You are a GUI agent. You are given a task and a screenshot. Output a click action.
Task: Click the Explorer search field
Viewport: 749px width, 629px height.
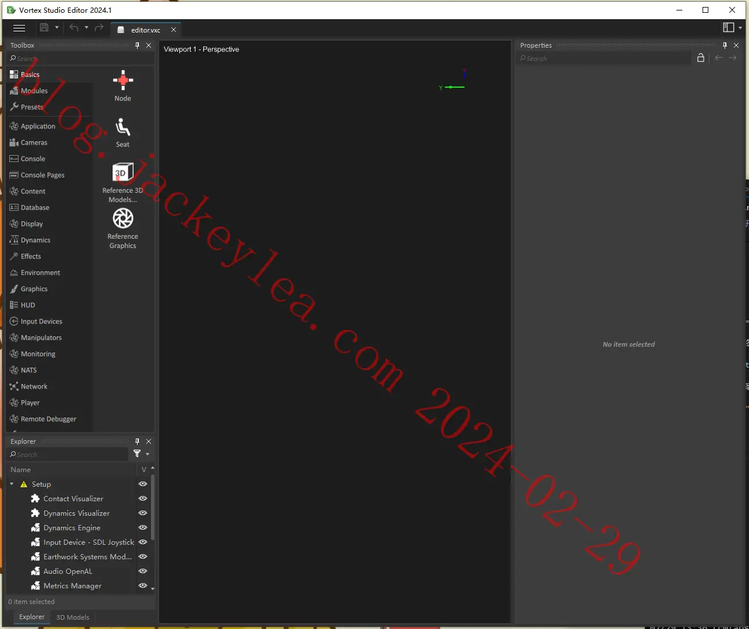pos(67,454)
